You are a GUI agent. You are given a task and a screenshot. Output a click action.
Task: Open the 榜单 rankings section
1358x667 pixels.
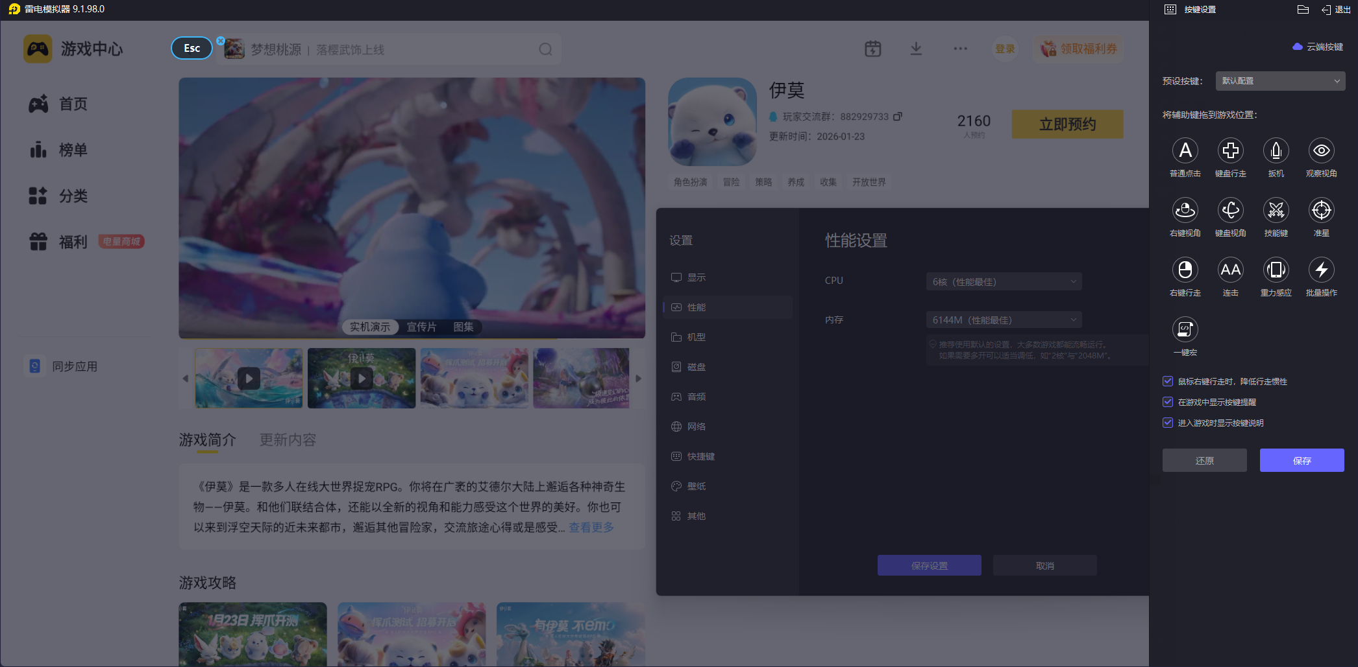tap(58, 150)
